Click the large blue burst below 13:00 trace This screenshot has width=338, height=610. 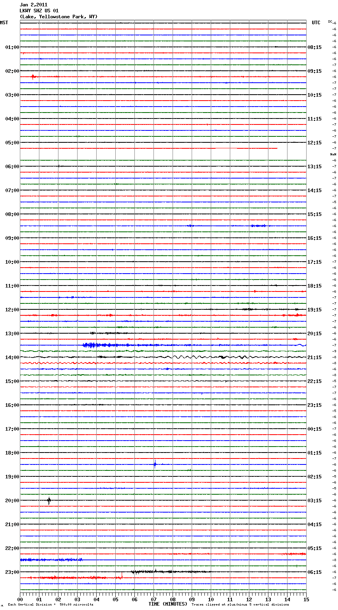(99, 345)
